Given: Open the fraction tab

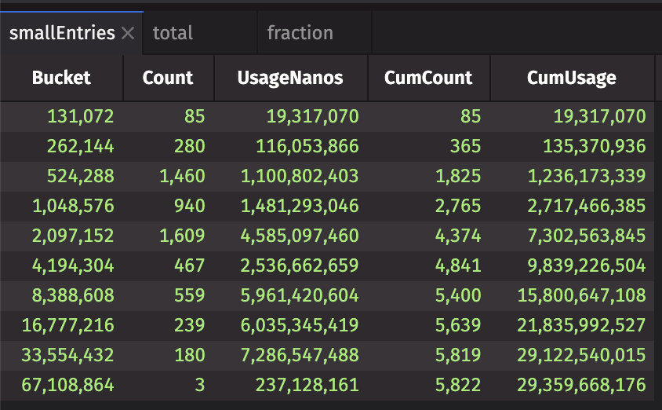Looking at the screenshot, I should (x=300, y=33).
